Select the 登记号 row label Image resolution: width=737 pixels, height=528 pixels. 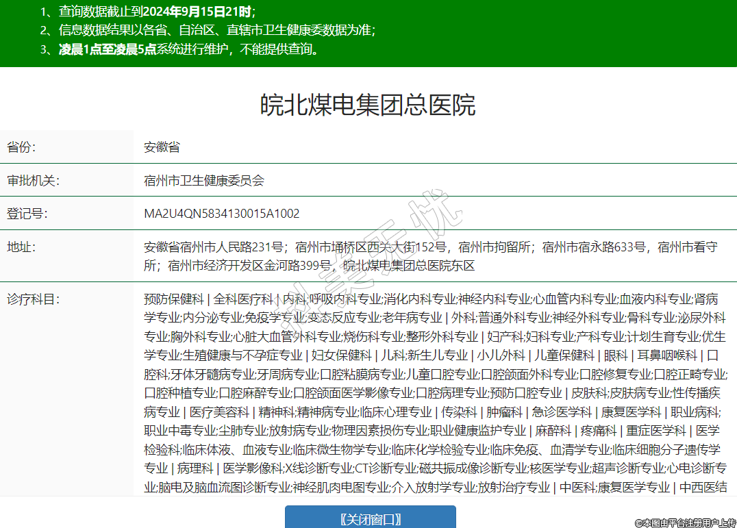pyautogui.click(x=27, y=214)
